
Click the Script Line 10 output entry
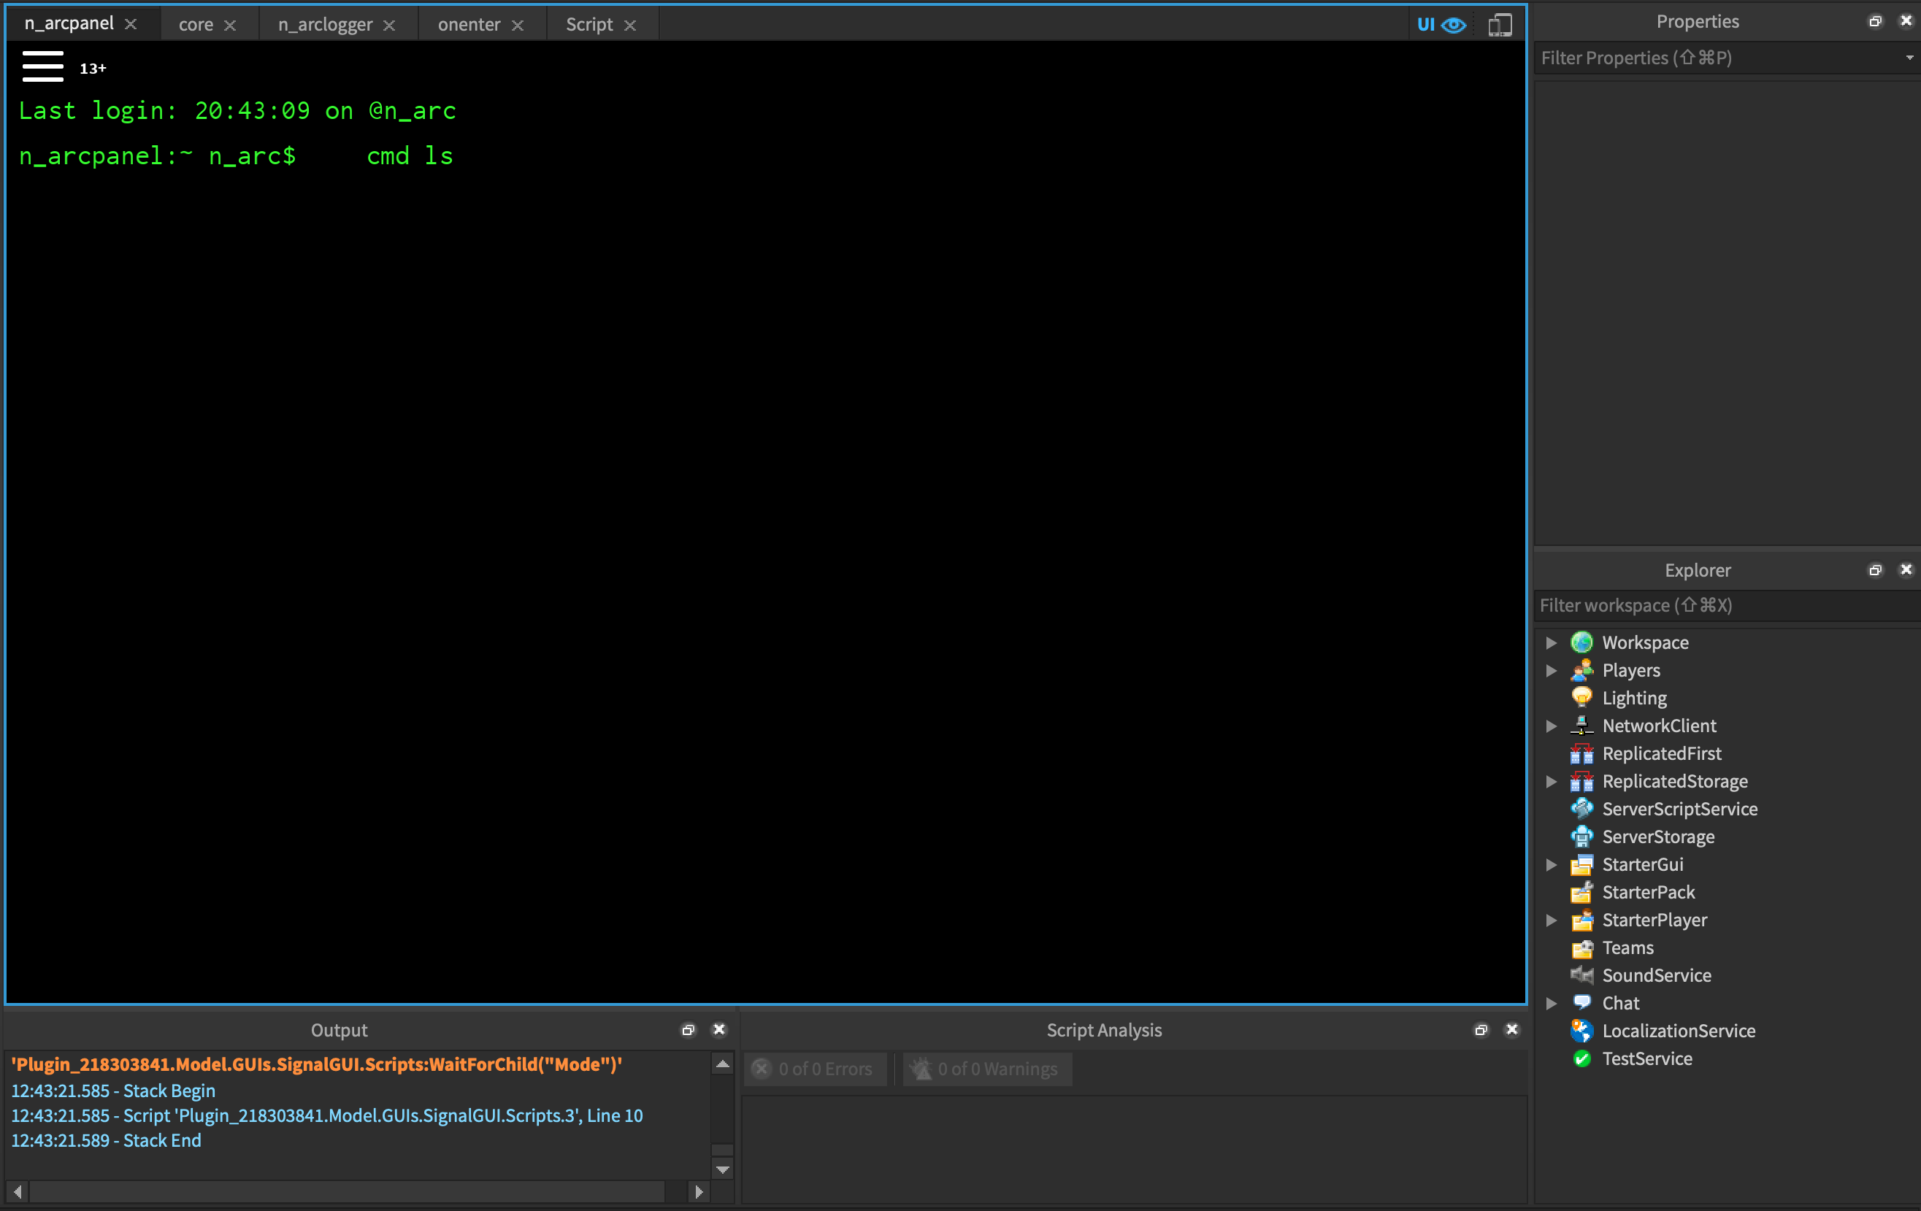tap(327, 1115)
